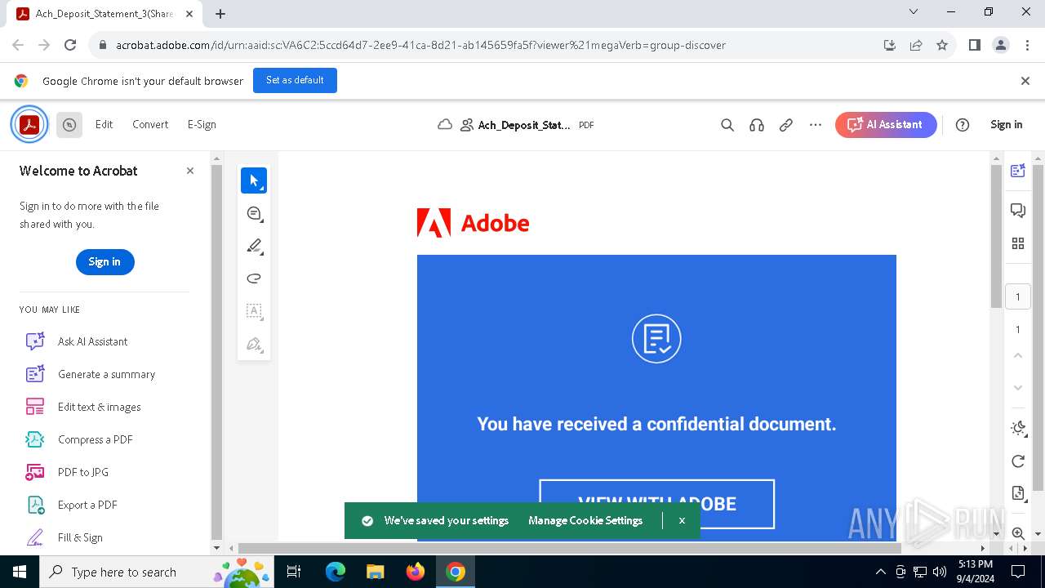Pick the AI pen tool at toolbar bottom

[254, 344]
